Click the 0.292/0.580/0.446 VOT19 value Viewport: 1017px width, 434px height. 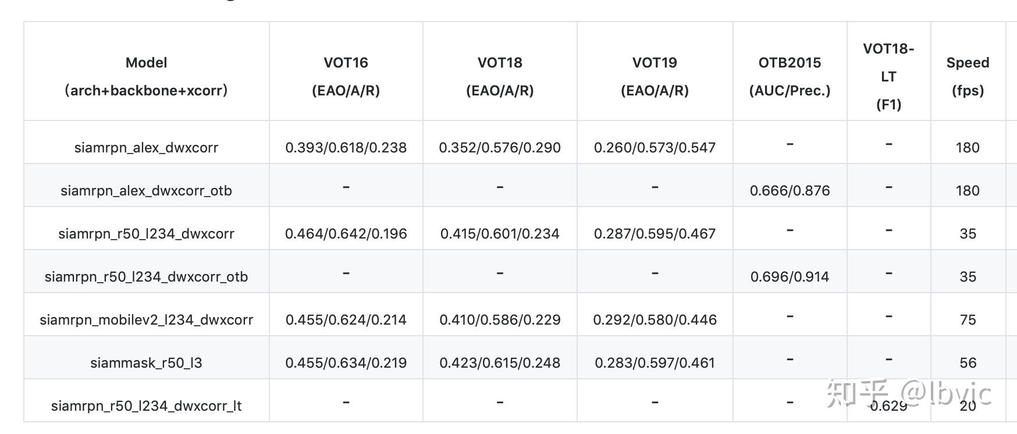point(655,319)
